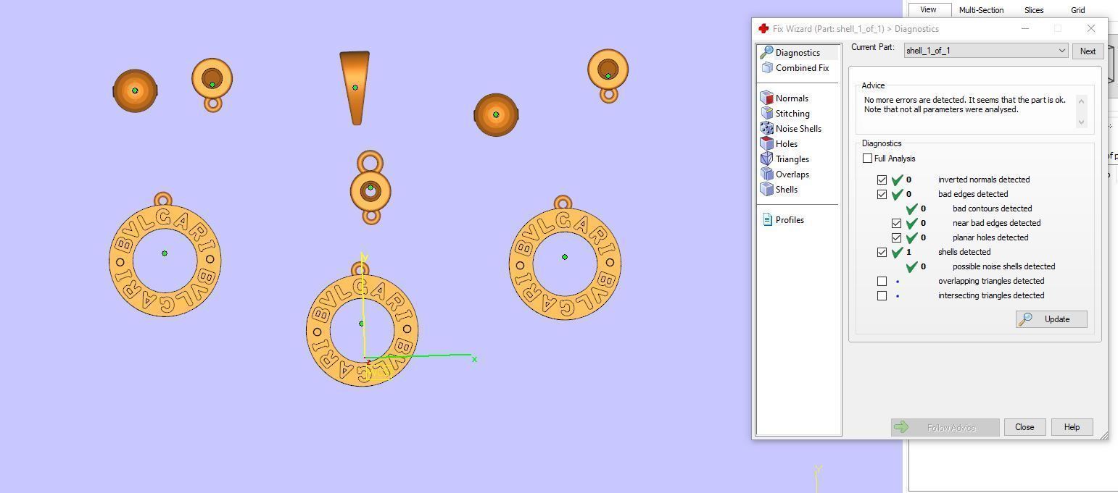Enable intersecting triangles detected check

coord(882,295)
